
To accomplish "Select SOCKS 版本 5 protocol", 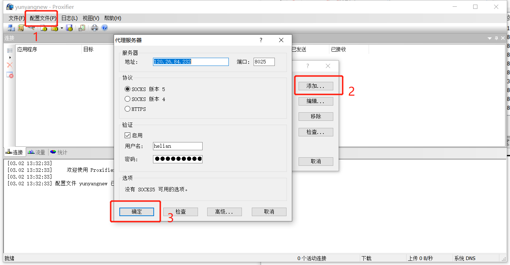I will click(x=145, y=89).
